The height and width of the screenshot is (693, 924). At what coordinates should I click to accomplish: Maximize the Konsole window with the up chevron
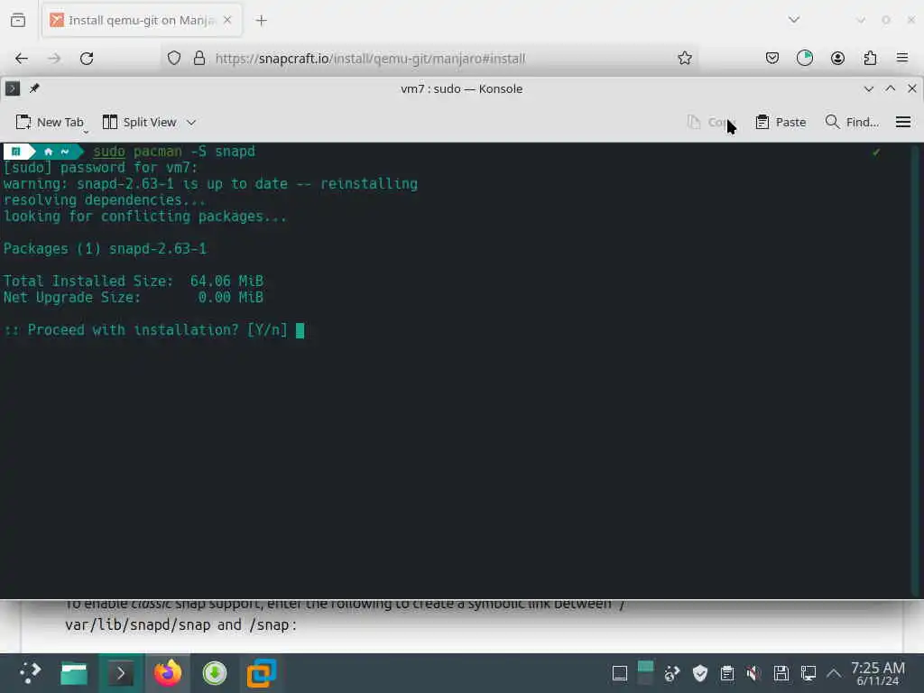click(891, 88)
